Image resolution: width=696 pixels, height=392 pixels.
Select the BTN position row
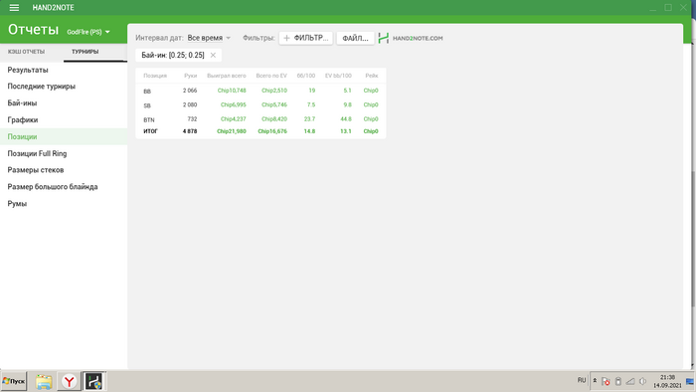click(261, 119)
